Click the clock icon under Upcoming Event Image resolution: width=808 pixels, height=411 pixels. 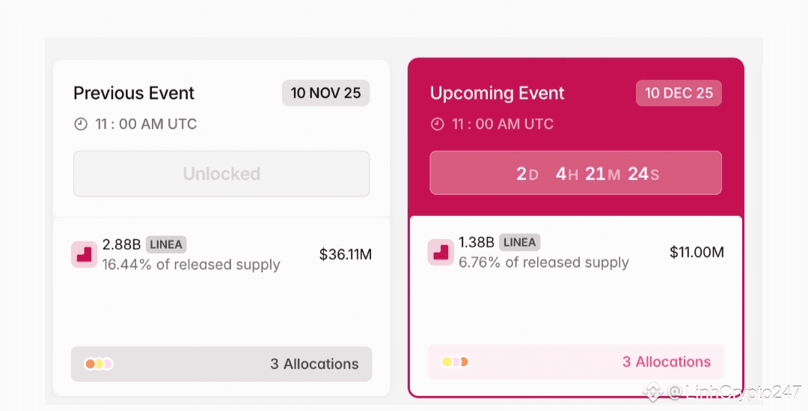438,124
